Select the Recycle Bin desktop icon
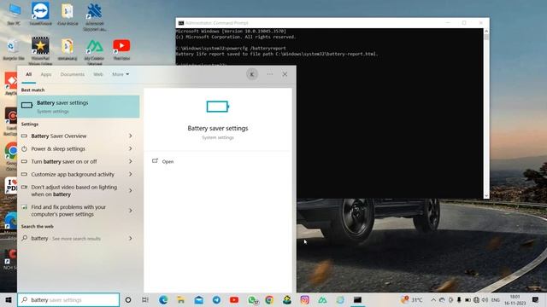 tap(14, 49)
